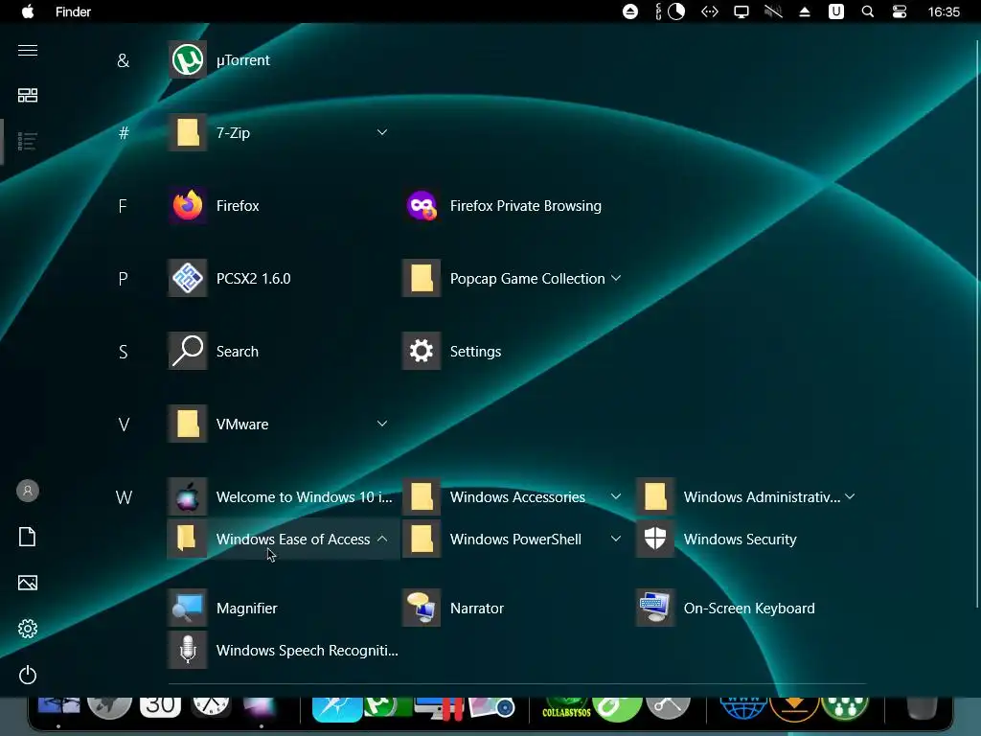Collapse the Windows Ease of Access folder
Viewport: 981px width, 736px height.
[382, 539]
